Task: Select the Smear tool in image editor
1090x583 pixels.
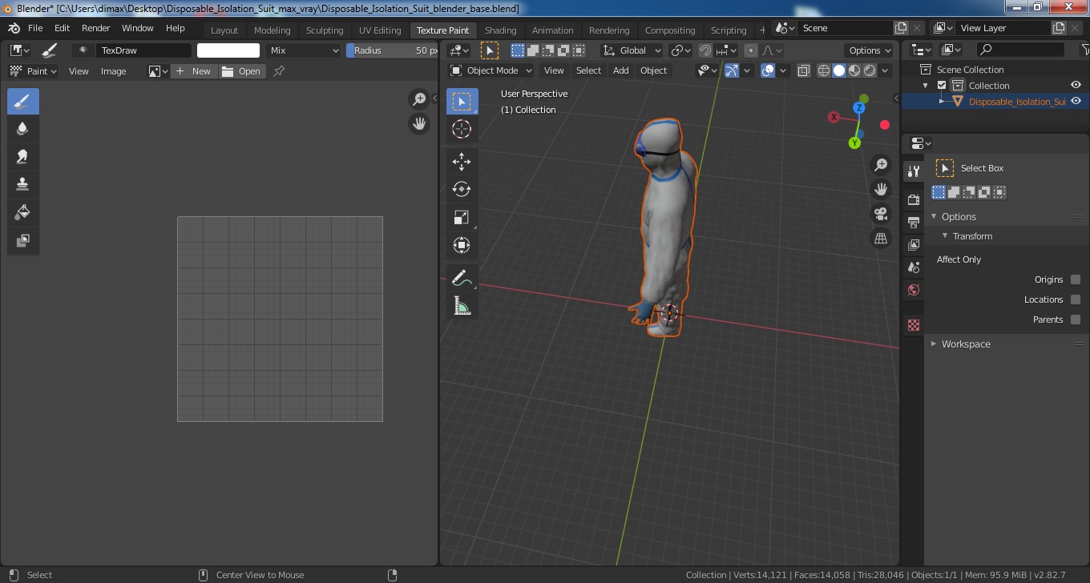Action: (23, 157)
